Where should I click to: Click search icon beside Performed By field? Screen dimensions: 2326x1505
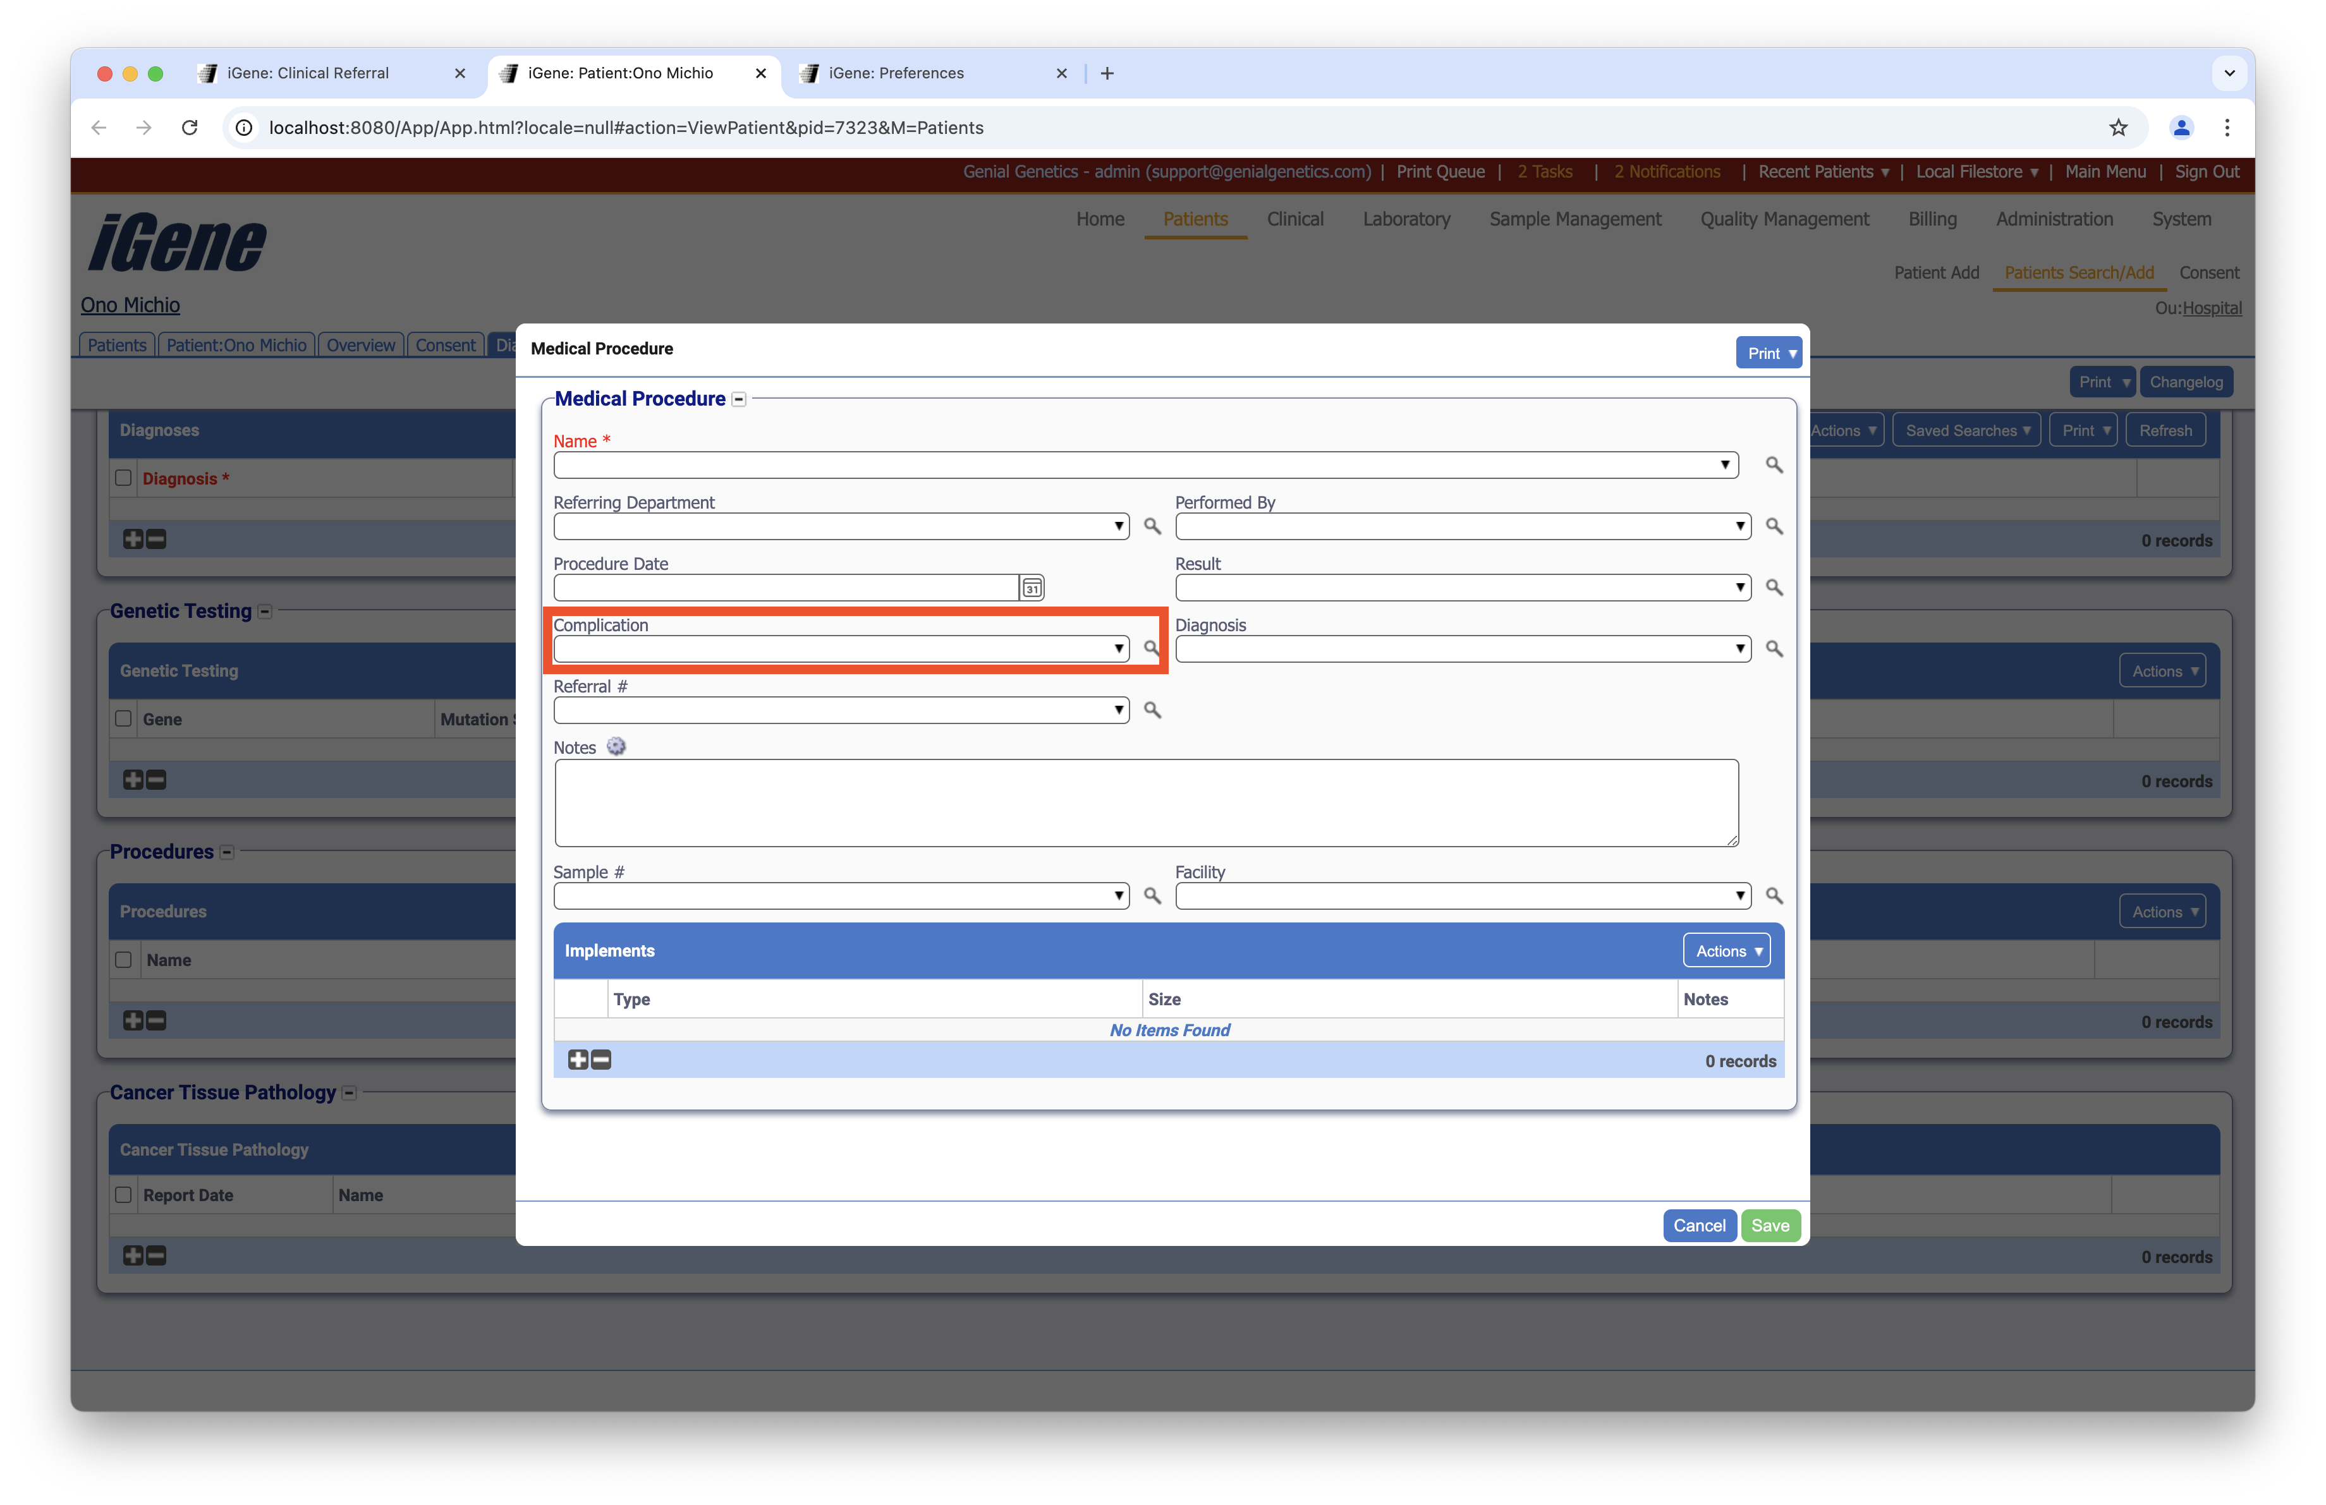click(1774, 526)
